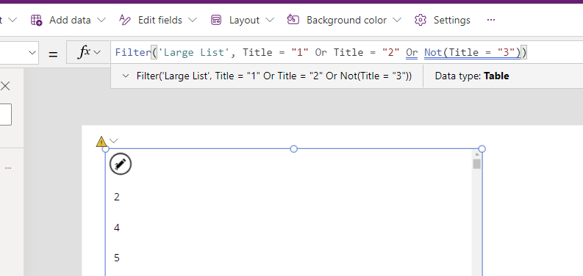
Task: Open the Settings label in toolbar
Action: 451,20
